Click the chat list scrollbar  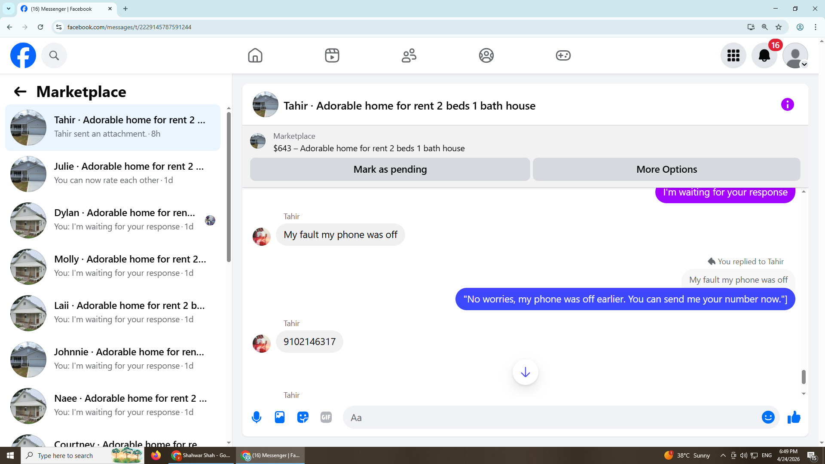point(229,187)
